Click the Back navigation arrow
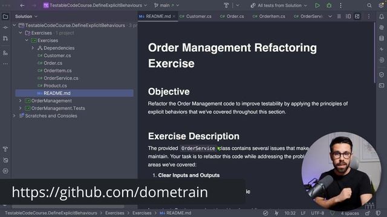This screenshot has width=387, height=217. point(22,5)
